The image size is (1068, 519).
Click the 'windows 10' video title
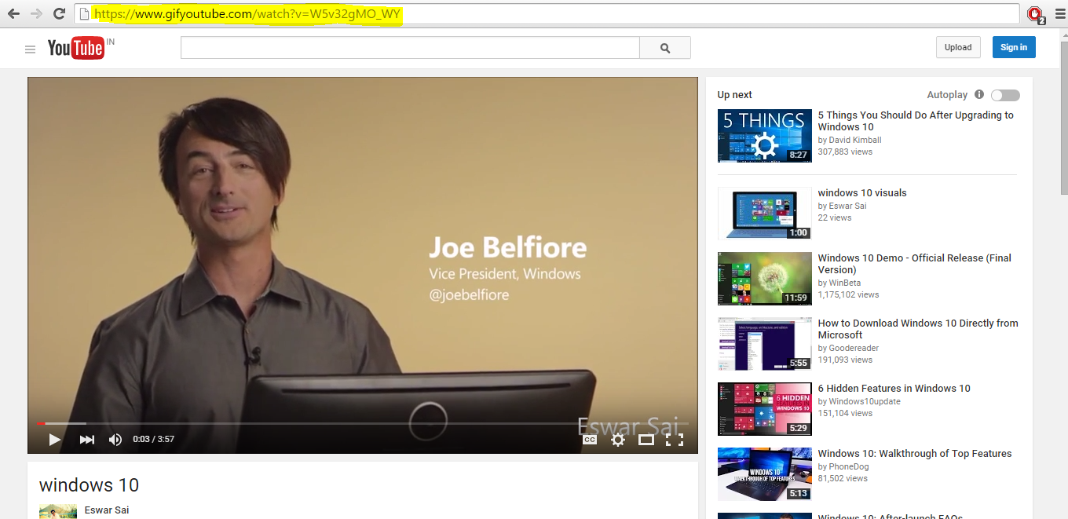tap(89, 485)
